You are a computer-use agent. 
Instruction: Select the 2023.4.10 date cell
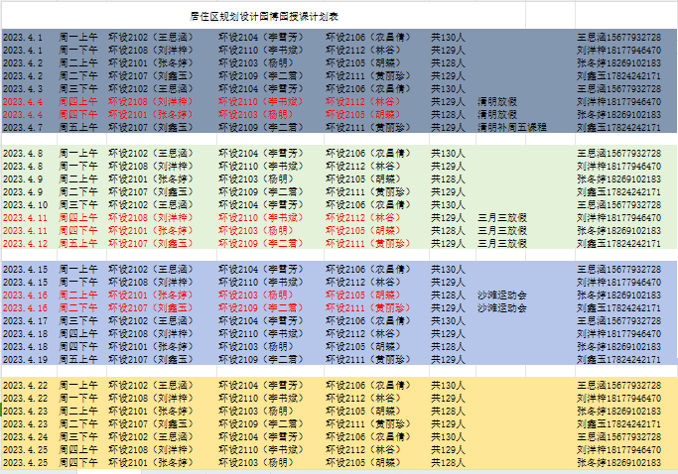tap(25, 204)
